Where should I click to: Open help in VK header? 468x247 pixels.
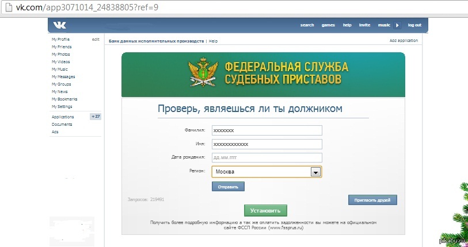(x=347, y=25)
